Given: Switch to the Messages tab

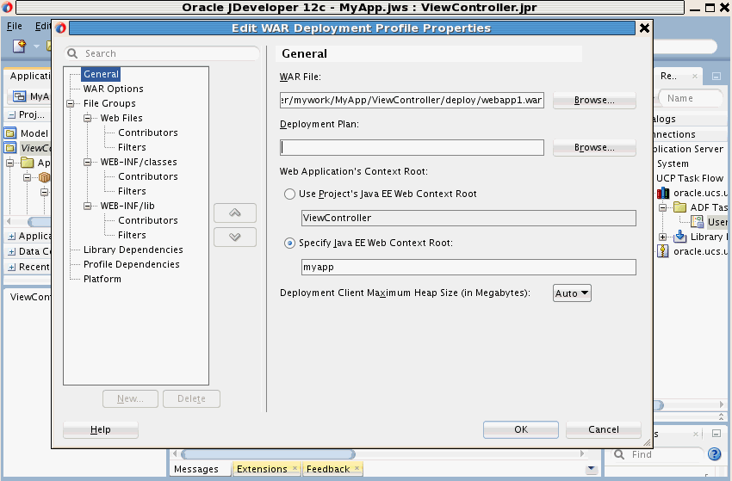Looking at the screenshot, I should [196, 469].
